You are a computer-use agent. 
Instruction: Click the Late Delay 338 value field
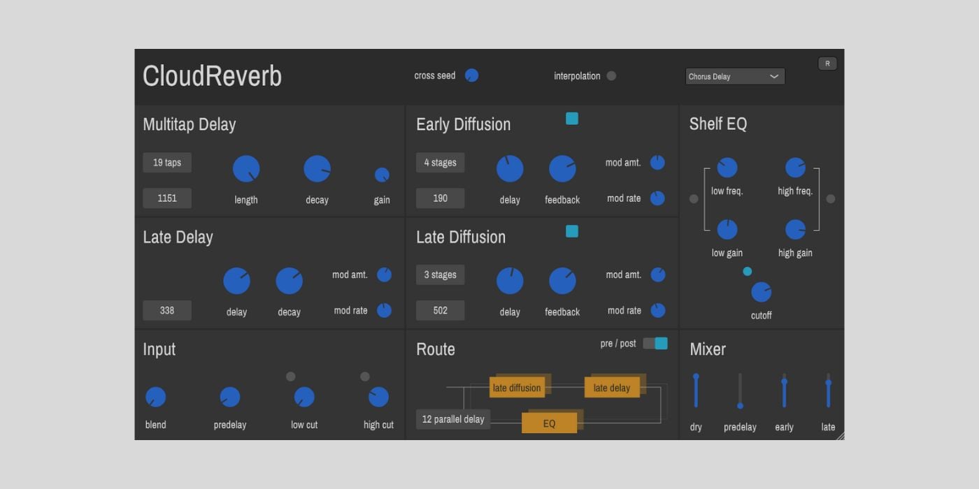coord(167,310)
